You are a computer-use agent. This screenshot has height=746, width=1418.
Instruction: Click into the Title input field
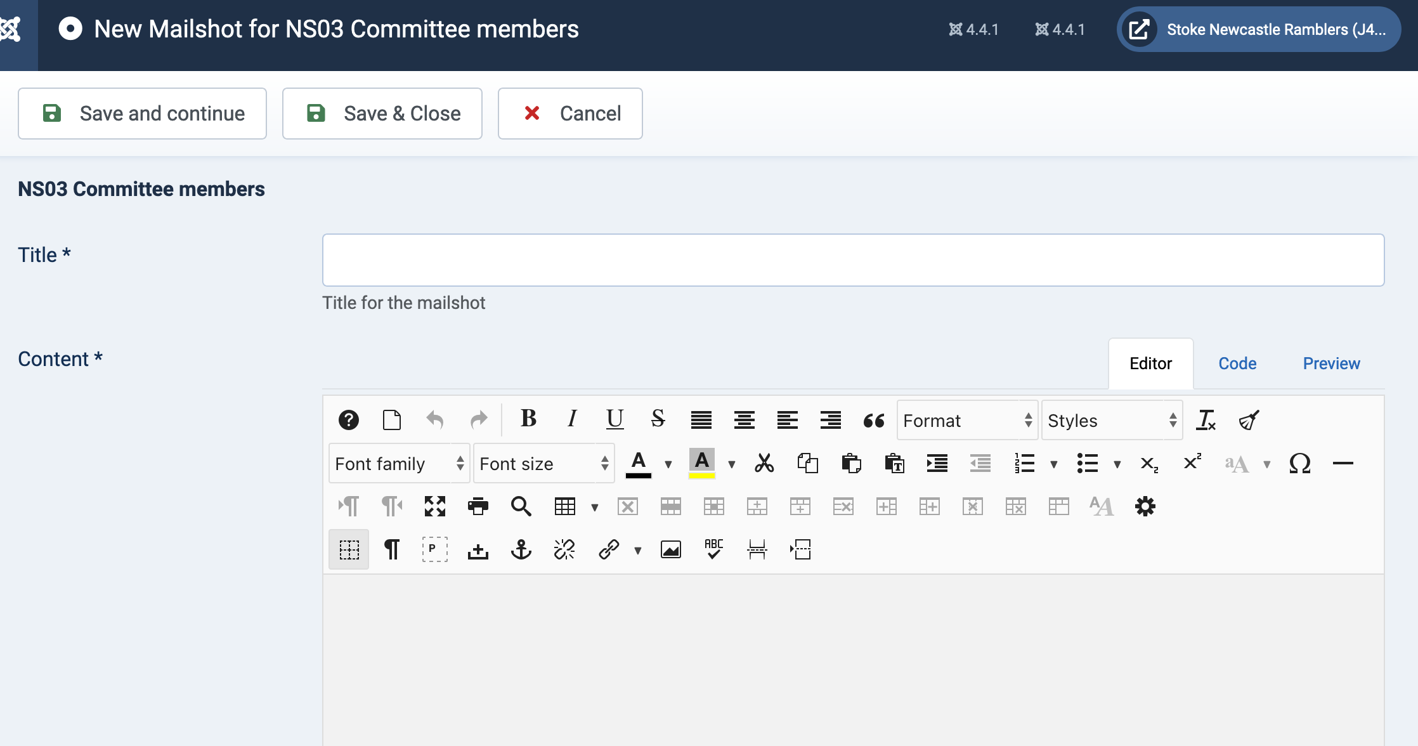[x=853, y=260]
